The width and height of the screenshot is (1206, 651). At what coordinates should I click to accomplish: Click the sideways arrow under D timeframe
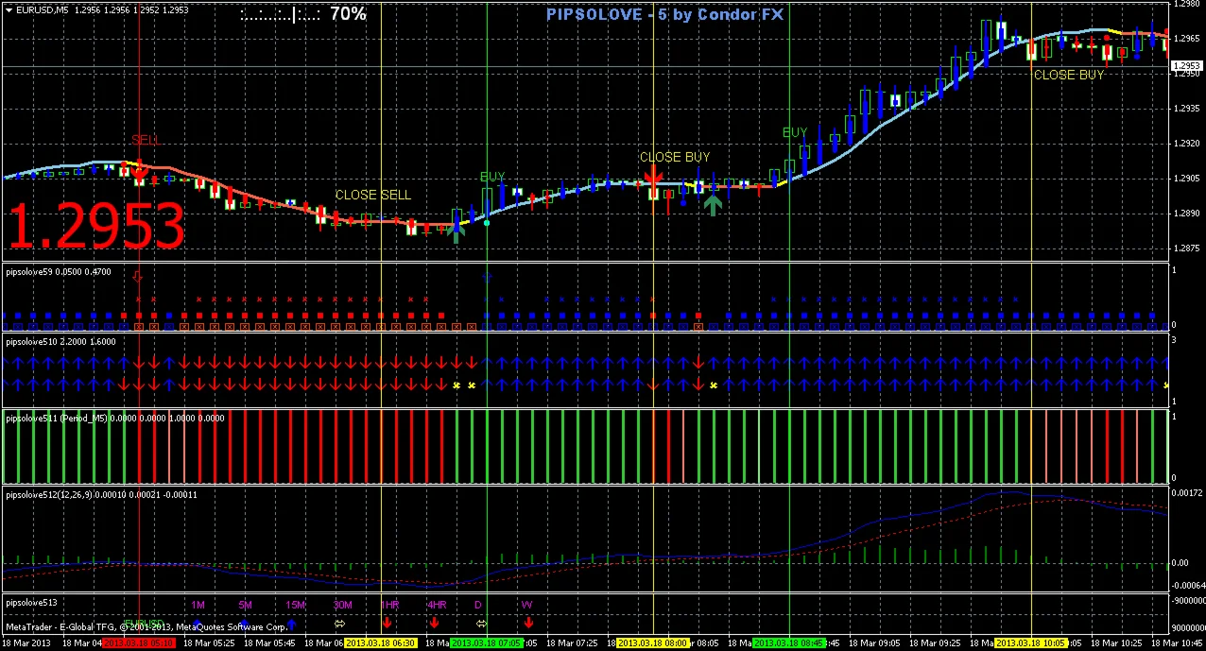point(480,624)
